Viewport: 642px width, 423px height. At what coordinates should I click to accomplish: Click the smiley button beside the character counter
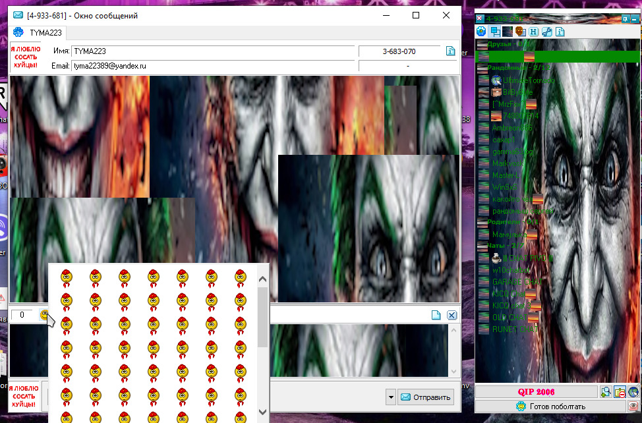[x=45, y=316]
